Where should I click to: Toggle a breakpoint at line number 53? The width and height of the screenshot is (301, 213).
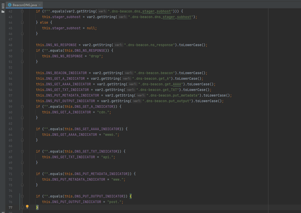click(10, 73)
